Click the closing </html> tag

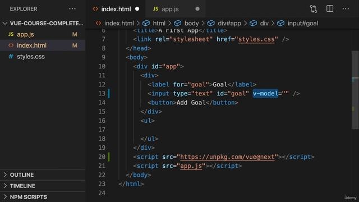pyautogui.click(x=131, y=184)
